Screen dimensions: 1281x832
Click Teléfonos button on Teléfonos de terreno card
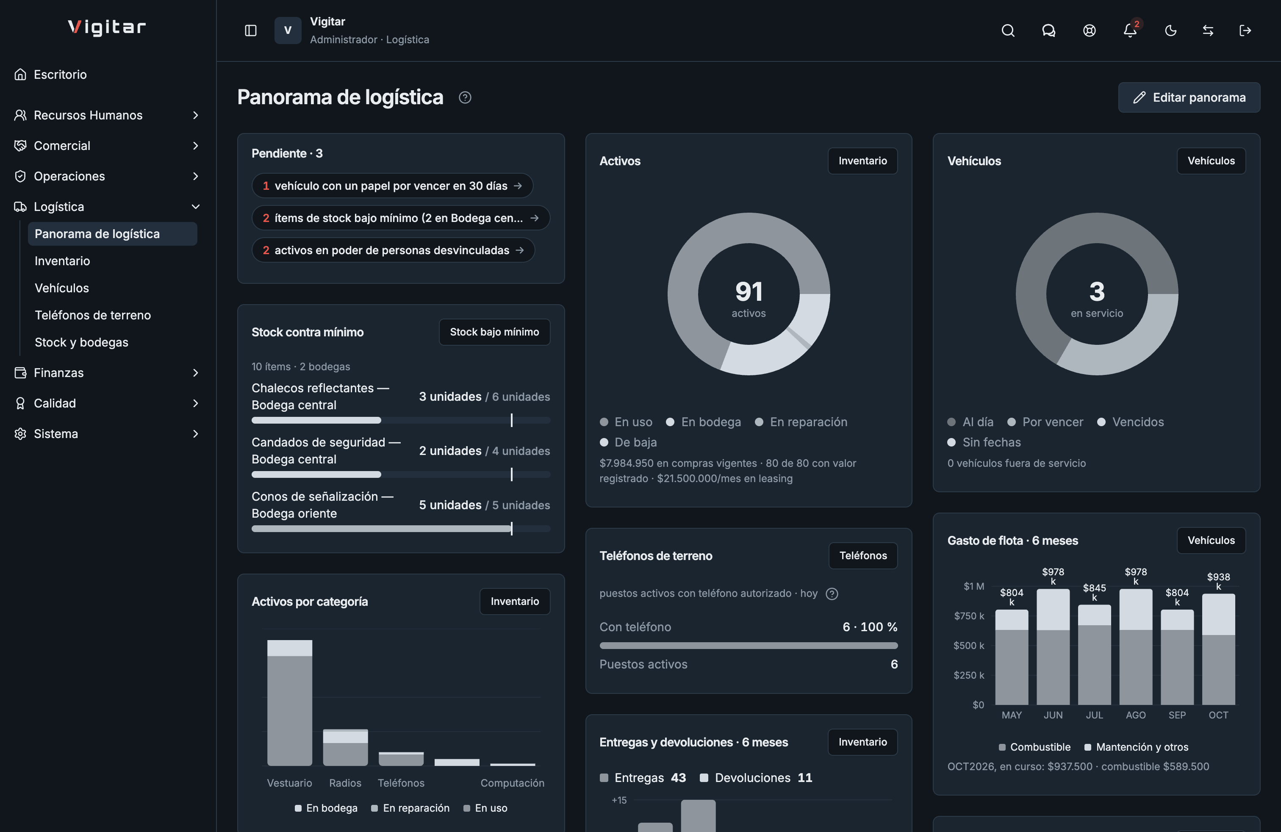tap(863, 556)
